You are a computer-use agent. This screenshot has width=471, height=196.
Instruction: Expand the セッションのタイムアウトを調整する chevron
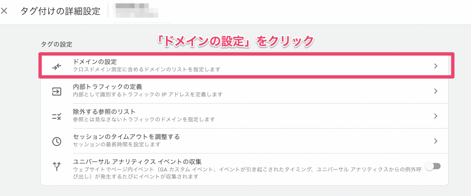[x=435, y=141]
